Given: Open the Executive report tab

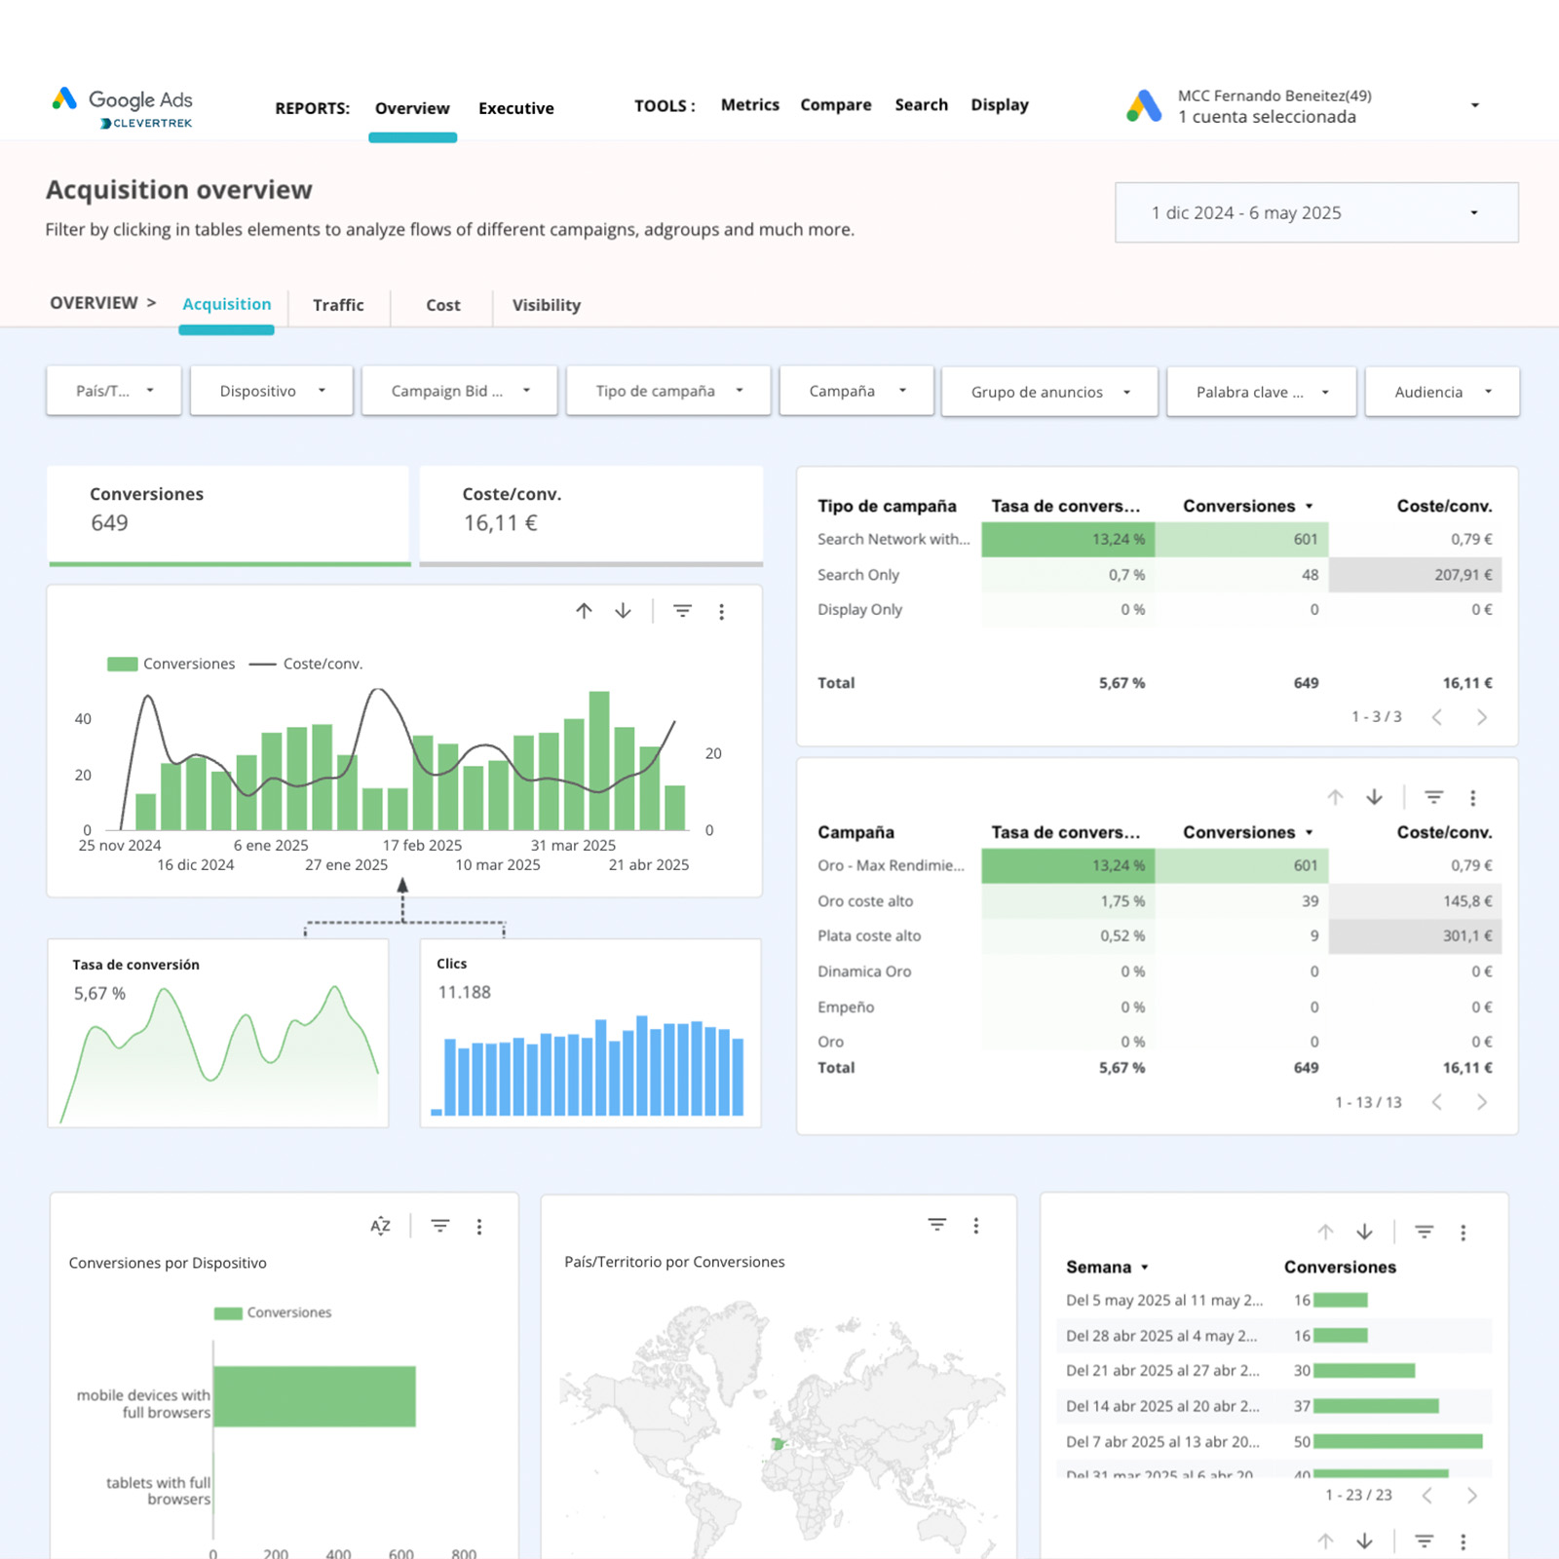Looking at the screenshot, I should click(515, 108).
